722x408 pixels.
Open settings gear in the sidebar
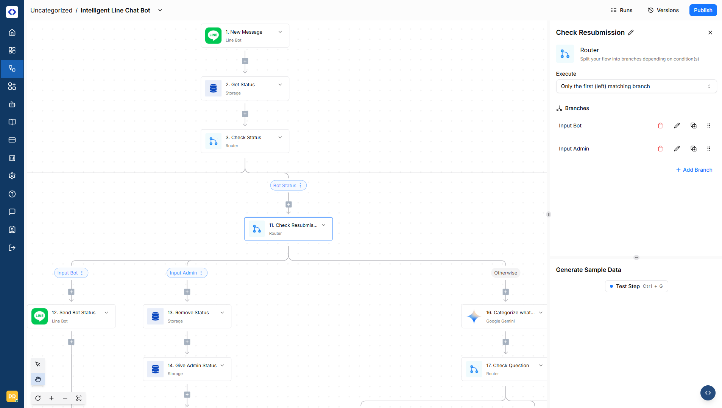click(12, 176)
